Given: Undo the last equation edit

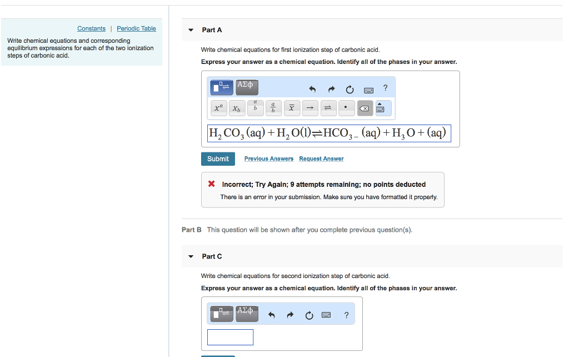Looking at the screenshot, I should pyautogui.click(x=312, y=89).
